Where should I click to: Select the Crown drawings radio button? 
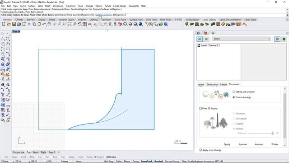tap(234, 97)
